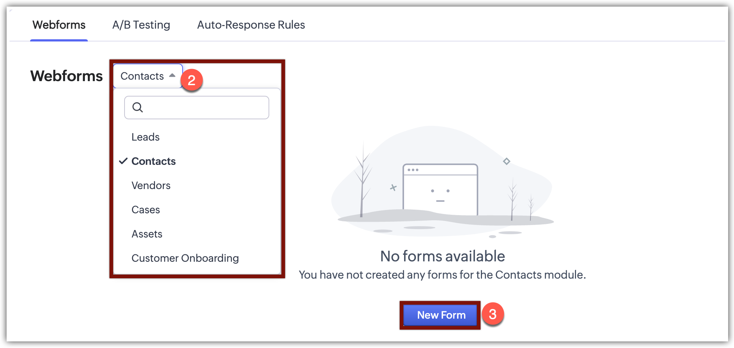Click the No forms available message
The image size is (734, 348).
click(442, 256)
